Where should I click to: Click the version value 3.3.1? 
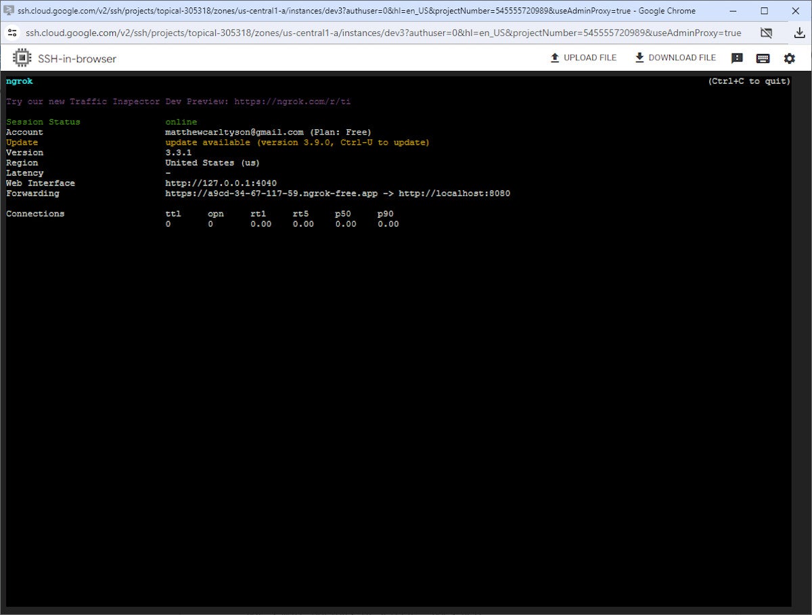179,152
